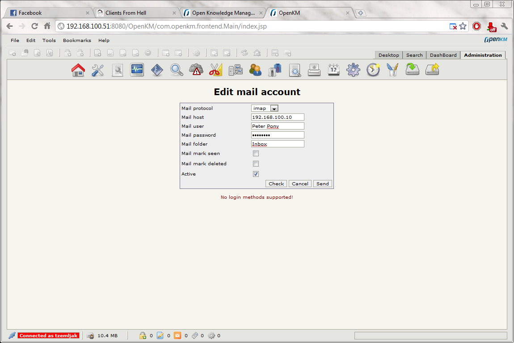Switch to the Desktop tab
The height and width of the screenshot is (343, 514).
[x=388, y=55]
